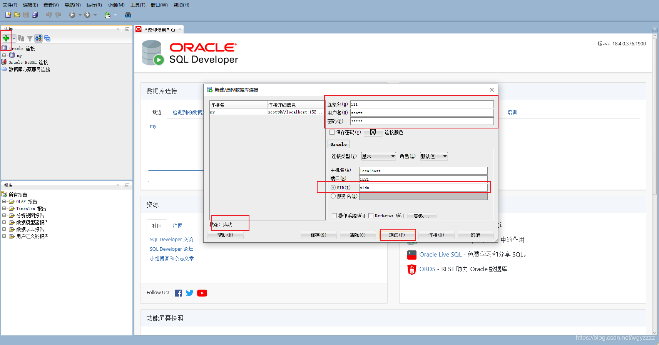Select the 服务名 radio button
Viewport: 659px width, 345px height.
pos(333,196)
